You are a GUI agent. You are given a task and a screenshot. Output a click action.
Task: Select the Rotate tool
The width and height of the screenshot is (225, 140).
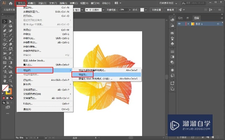tap(5, 49)
